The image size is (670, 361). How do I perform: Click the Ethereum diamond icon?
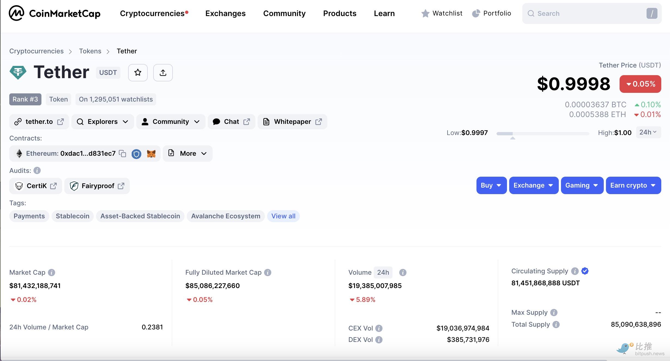click(19, 154)
